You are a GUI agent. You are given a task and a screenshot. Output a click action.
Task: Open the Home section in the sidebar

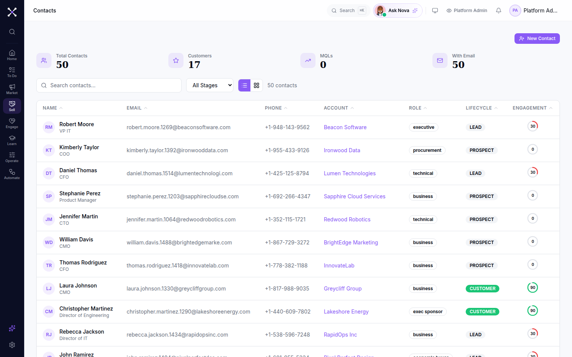(12, 55)
